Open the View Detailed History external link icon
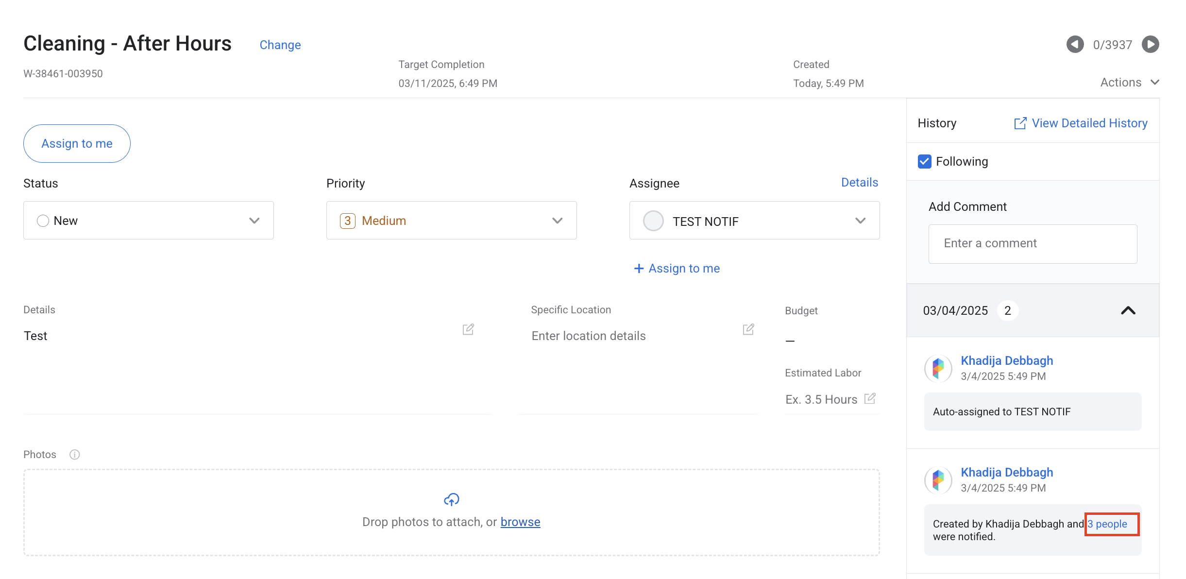Image resolution: width=1186 pixels, height=579 pixels. 1020,123
